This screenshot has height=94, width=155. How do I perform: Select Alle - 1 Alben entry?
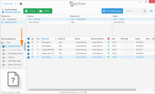134,19
